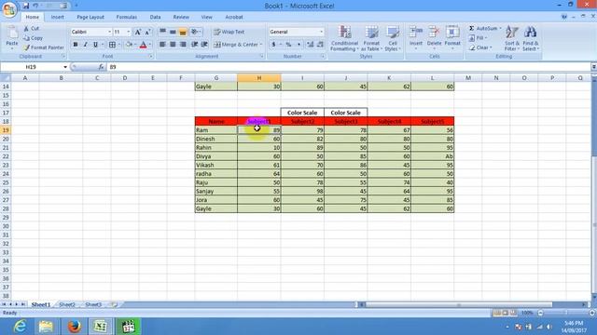Open the Alignment dialog launcher
The image size is (597, 335).
click(x=261, y=56)
